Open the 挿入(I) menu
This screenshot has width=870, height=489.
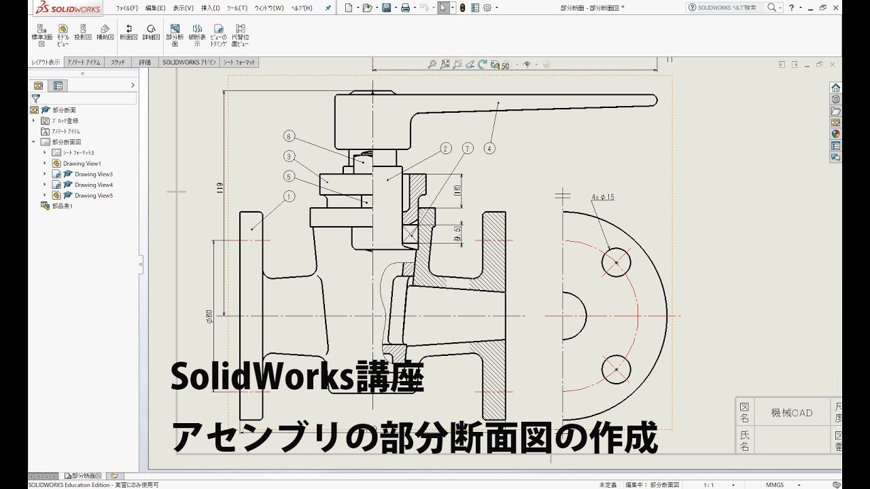click(210, 8)
